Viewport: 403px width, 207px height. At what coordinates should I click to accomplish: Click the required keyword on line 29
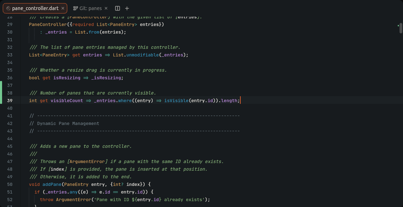click(x=83, y=24)
